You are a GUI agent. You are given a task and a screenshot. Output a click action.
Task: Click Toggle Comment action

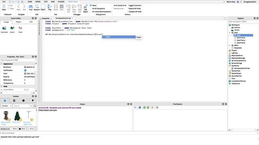point(135,5)
